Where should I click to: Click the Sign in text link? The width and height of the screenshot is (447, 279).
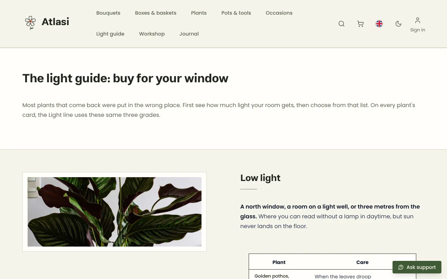(x=418, y=30)
